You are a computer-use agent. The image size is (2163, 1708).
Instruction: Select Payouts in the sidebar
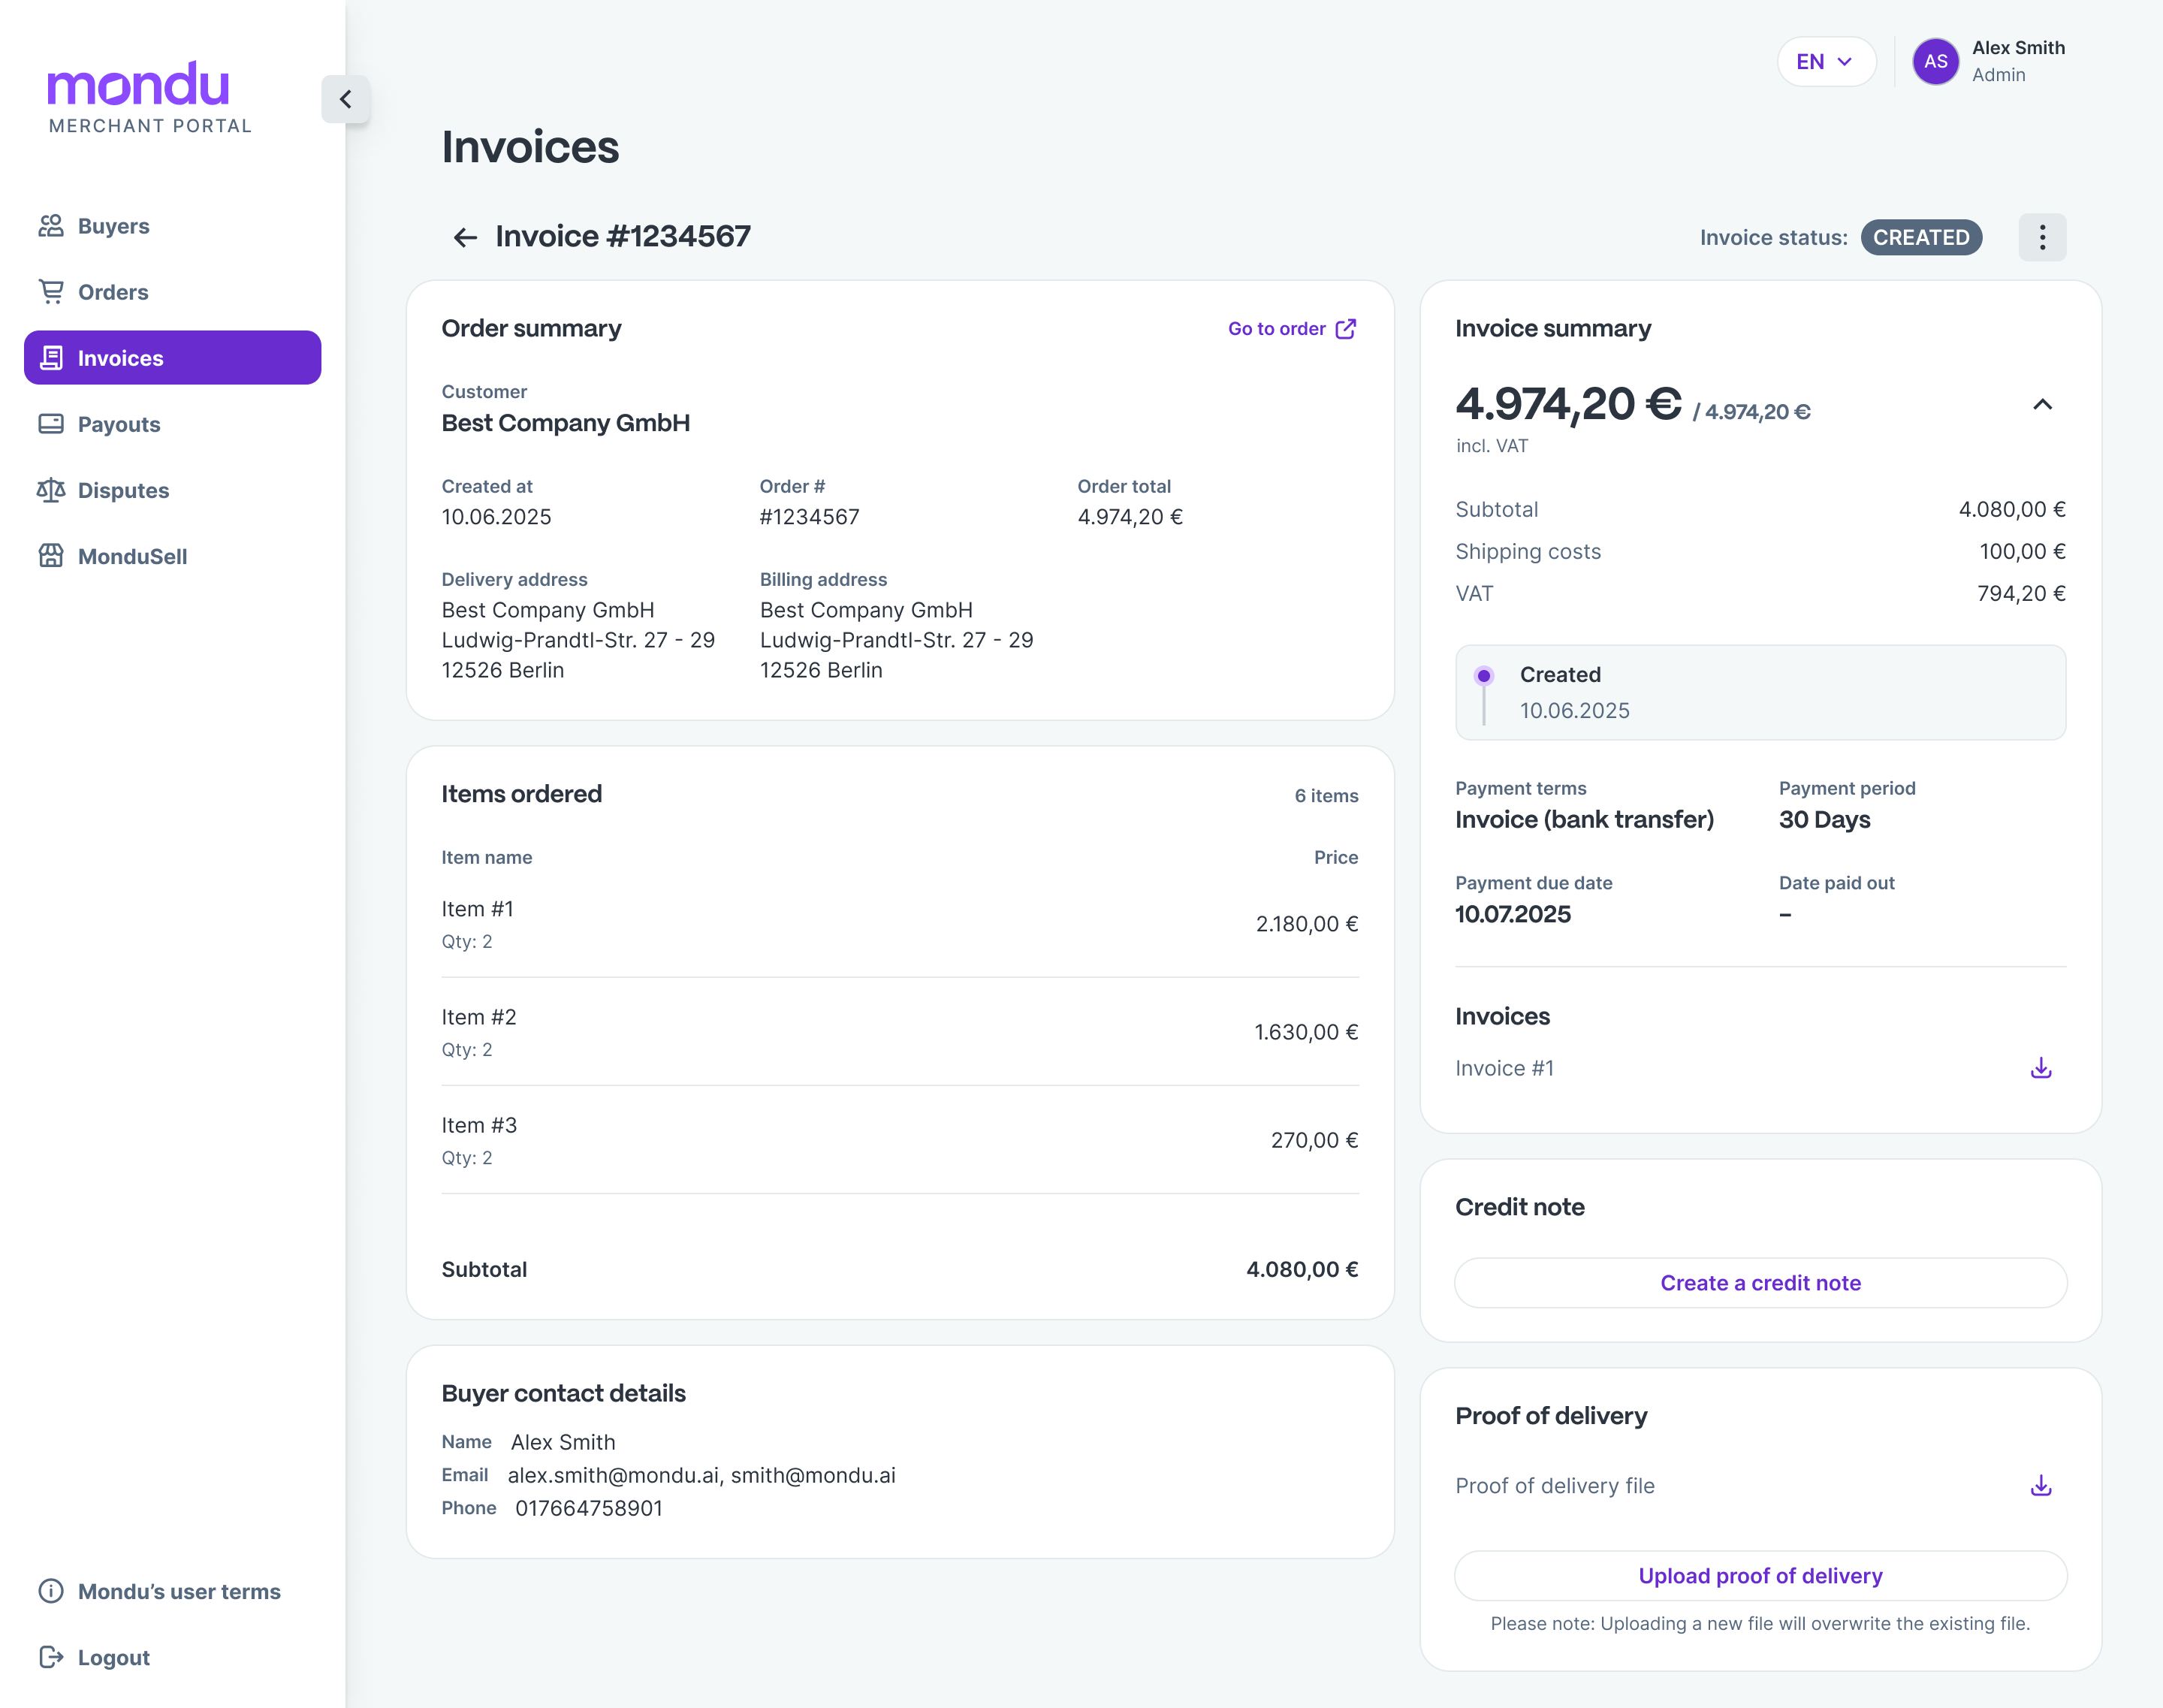(118, 424)
